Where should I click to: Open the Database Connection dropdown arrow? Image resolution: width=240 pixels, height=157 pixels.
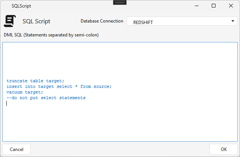pyautogui.click(x=233, y=21)
